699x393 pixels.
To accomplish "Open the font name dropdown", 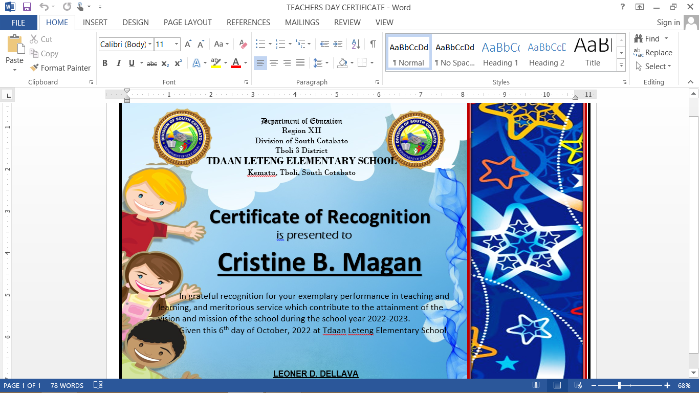I will click(x=150, y=45).
